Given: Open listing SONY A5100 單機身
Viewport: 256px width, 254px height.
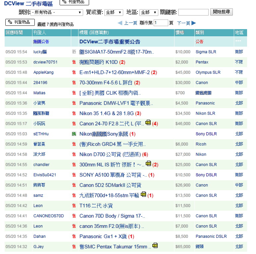Looking at the screenshot, I should coord(113,175).
